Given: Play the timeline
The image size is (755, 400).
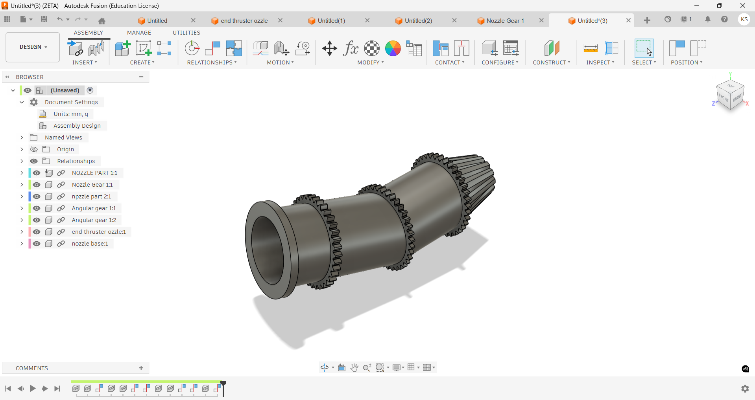Looking at the screenshot, I should pos(33,389).
